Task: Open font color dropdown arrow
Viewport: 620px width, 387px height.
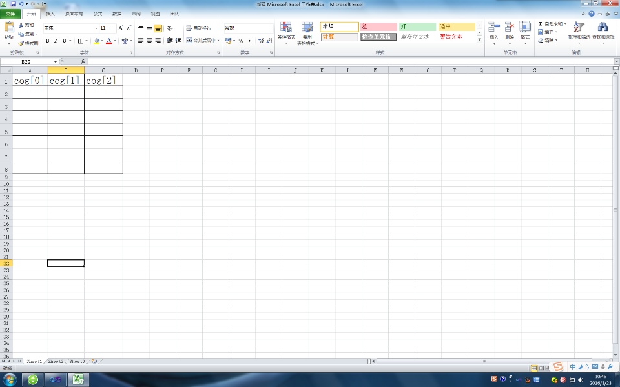Action: click(115, 41)
